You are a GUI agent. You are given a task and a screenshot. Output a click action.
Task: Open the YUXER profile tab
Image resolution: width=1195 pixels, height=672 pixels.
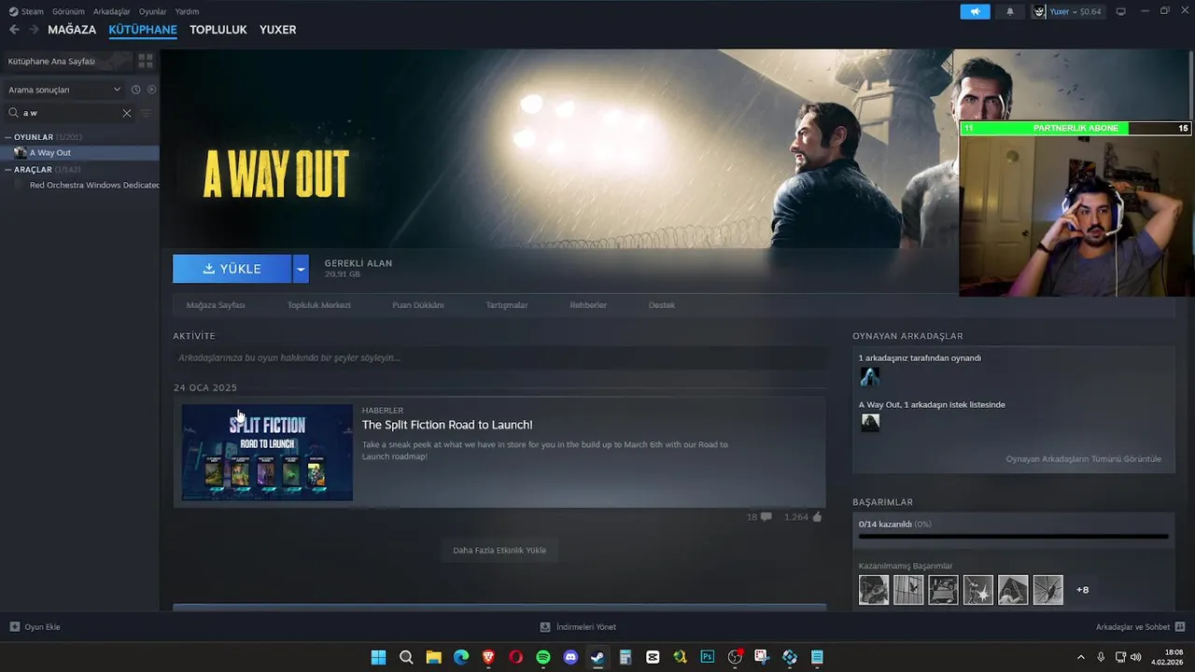(x=277, y=30)
